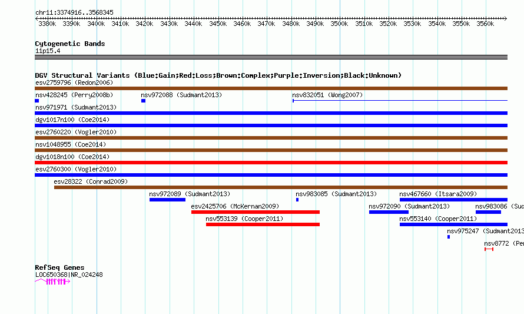Select the nsv1048955 (Coe2014) brown bar

(271, 150)
